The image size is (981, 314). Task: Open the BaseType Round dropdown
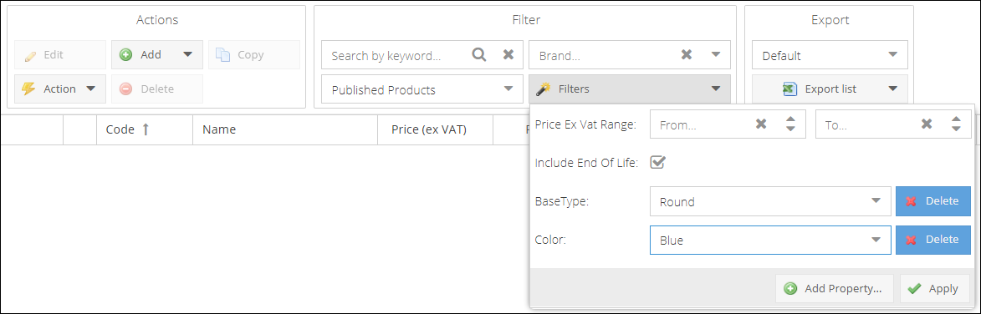coord(770,201)
